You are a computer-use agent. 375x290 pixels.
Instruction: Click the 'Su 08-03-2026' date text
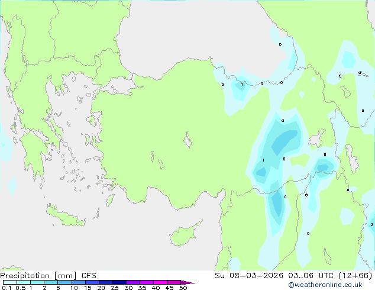(249, 276)
